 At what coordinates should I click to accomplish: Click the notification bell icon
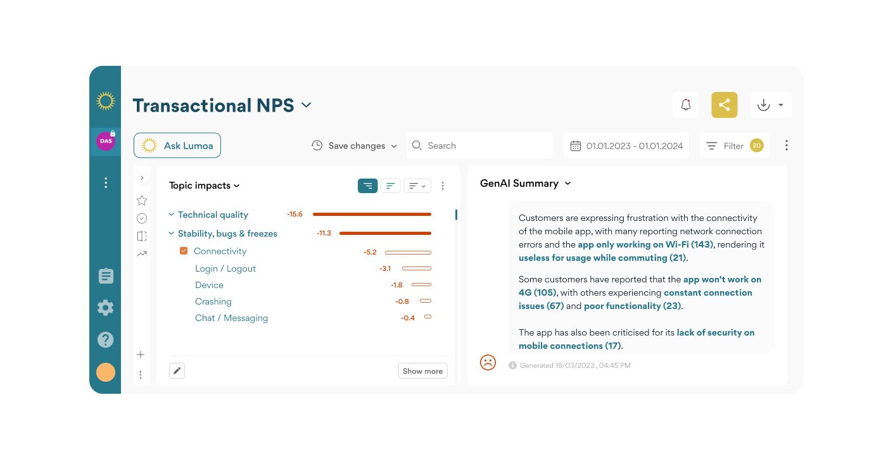coord(685,105)
